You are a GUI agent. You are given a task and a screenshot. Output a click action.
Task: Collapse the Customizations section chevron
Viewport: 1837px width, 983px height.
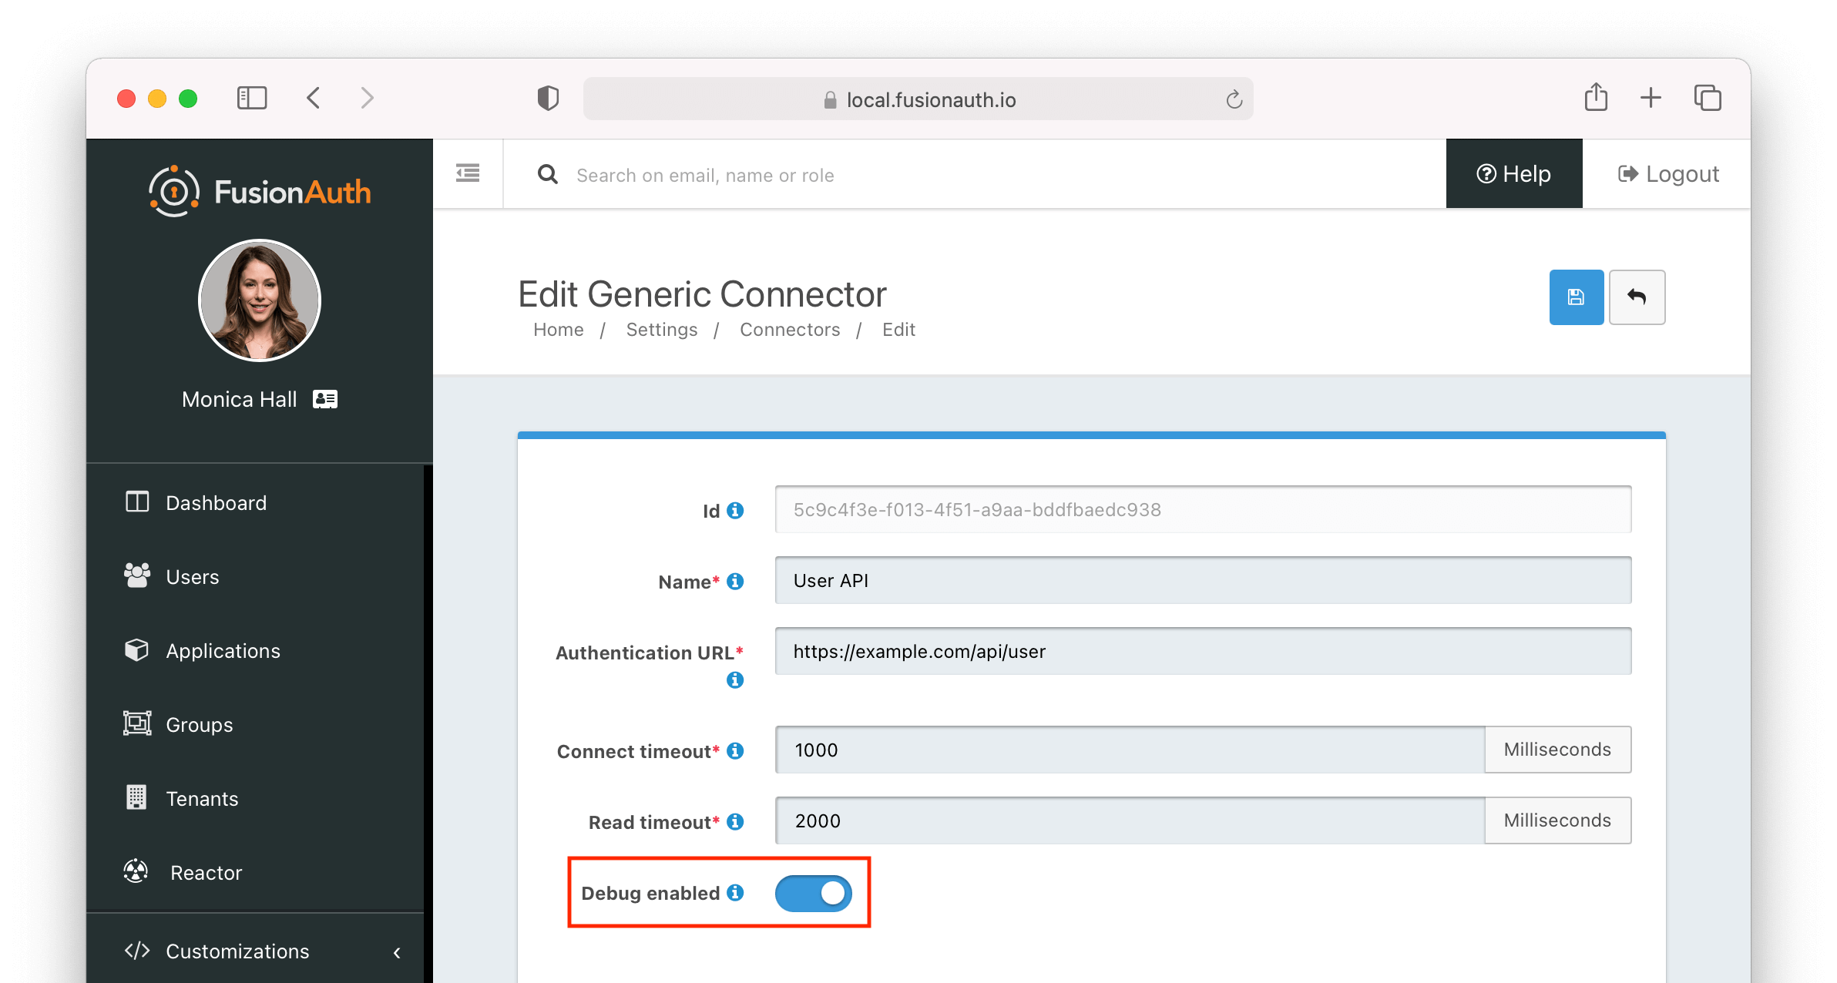[x=397, y=952]
